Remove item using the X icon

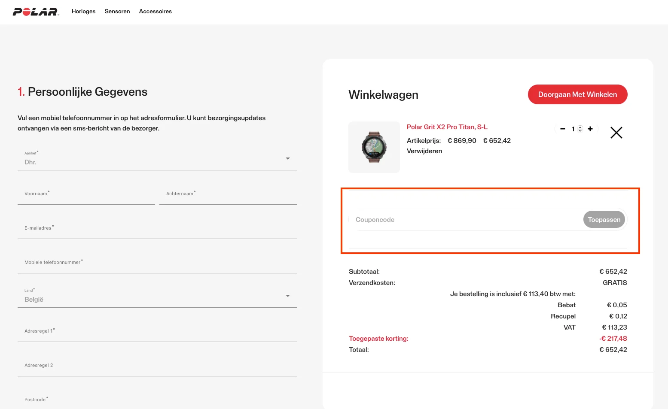pyautogui.click(x=616, y=133)
